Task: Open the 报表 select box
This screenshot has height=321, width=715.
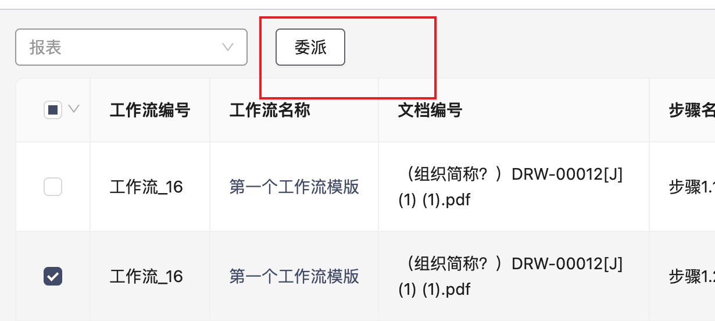Action: point(131,47)
